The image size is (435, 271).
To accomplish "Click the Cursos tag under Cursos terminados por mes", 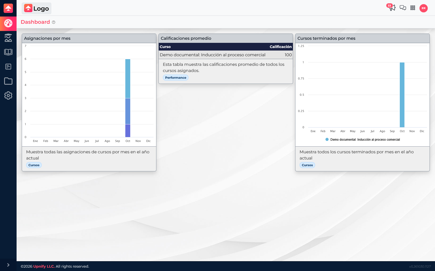I will click(307, 165).
